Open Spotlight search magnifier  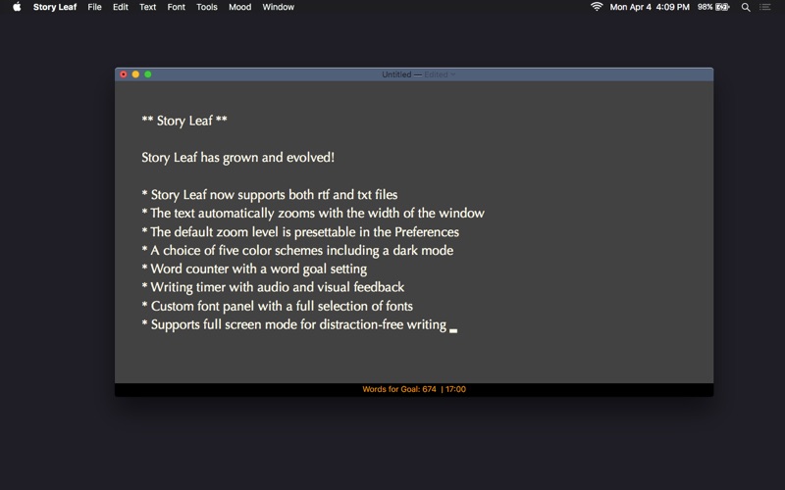[746, 7]
